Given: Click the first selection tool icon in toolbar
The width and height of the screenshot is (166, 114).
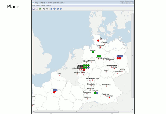Looking at the screenshot, I should tap(34, 9).
